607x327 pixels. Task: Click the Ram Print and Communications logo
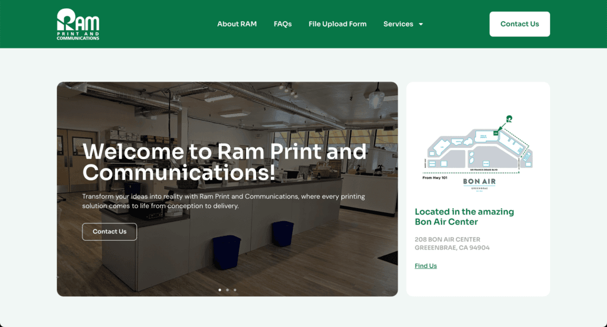pyautogui.click(x=78, y=24)
